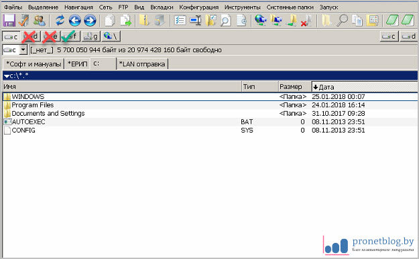Viewport: 419px width, 259px height.
Task: Click the plain yellow folder toolbar icon
Action: click(x=326, y=20)
